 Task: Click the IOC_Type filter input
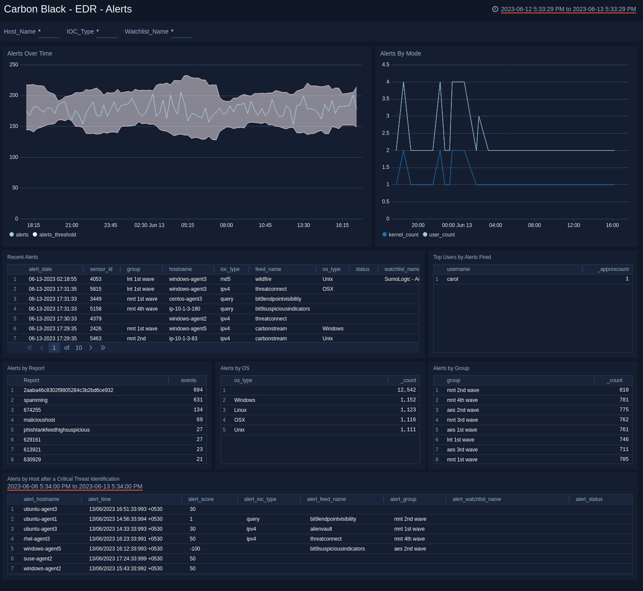pos(107,34)
